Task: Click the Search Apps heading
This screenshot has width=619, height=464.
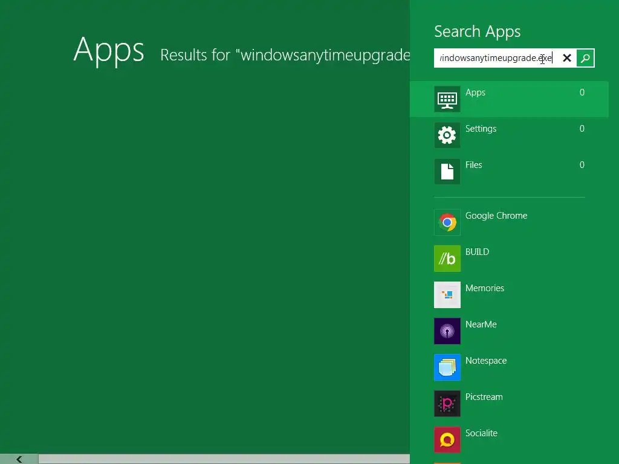Action: click(x=478, y=31)
